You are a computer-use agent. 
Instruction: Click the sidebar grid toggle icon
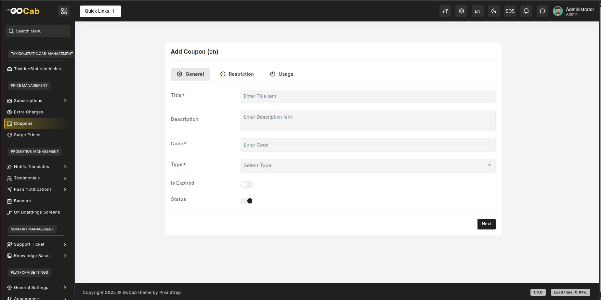64,11
